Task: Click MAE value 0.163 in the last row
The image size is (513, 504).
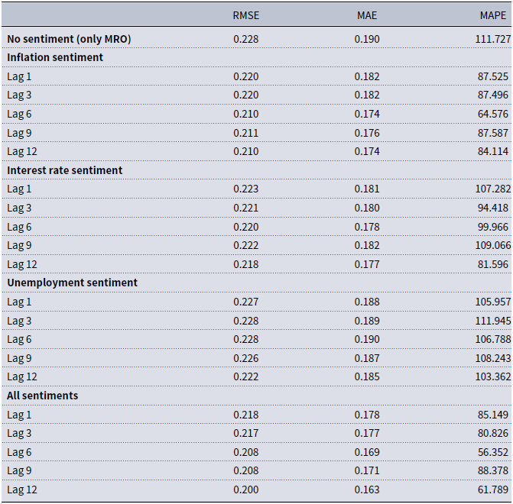Action: tap(367, 489)
